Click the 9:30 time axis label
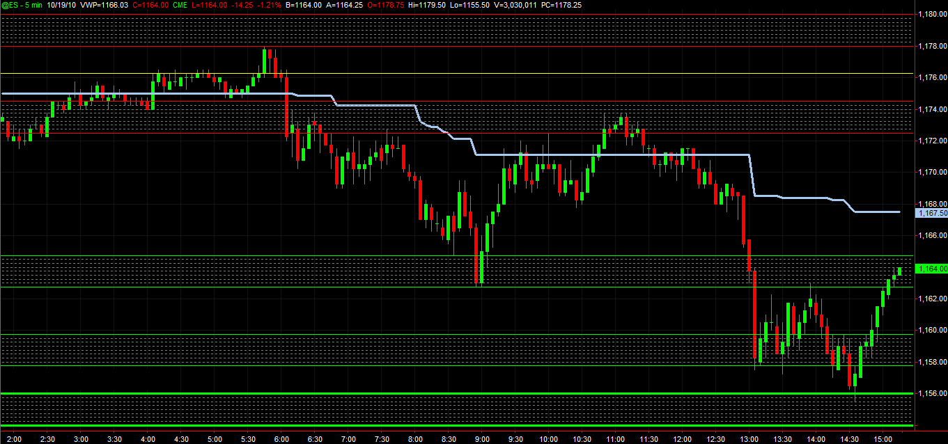Image resolution: width=948 pixels, height=444 pixels. pyautogui.click(x=515, y=439)
